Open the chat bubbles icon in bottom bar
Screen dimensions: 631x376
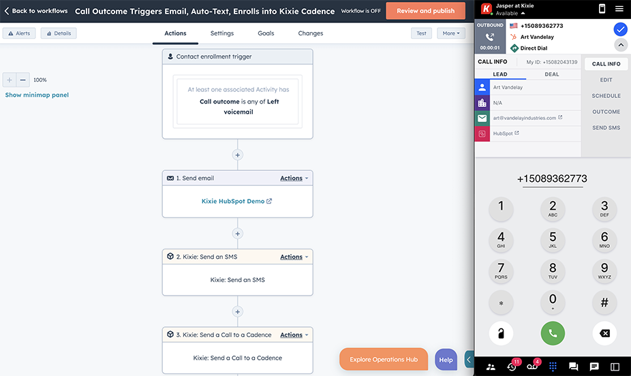574,366
